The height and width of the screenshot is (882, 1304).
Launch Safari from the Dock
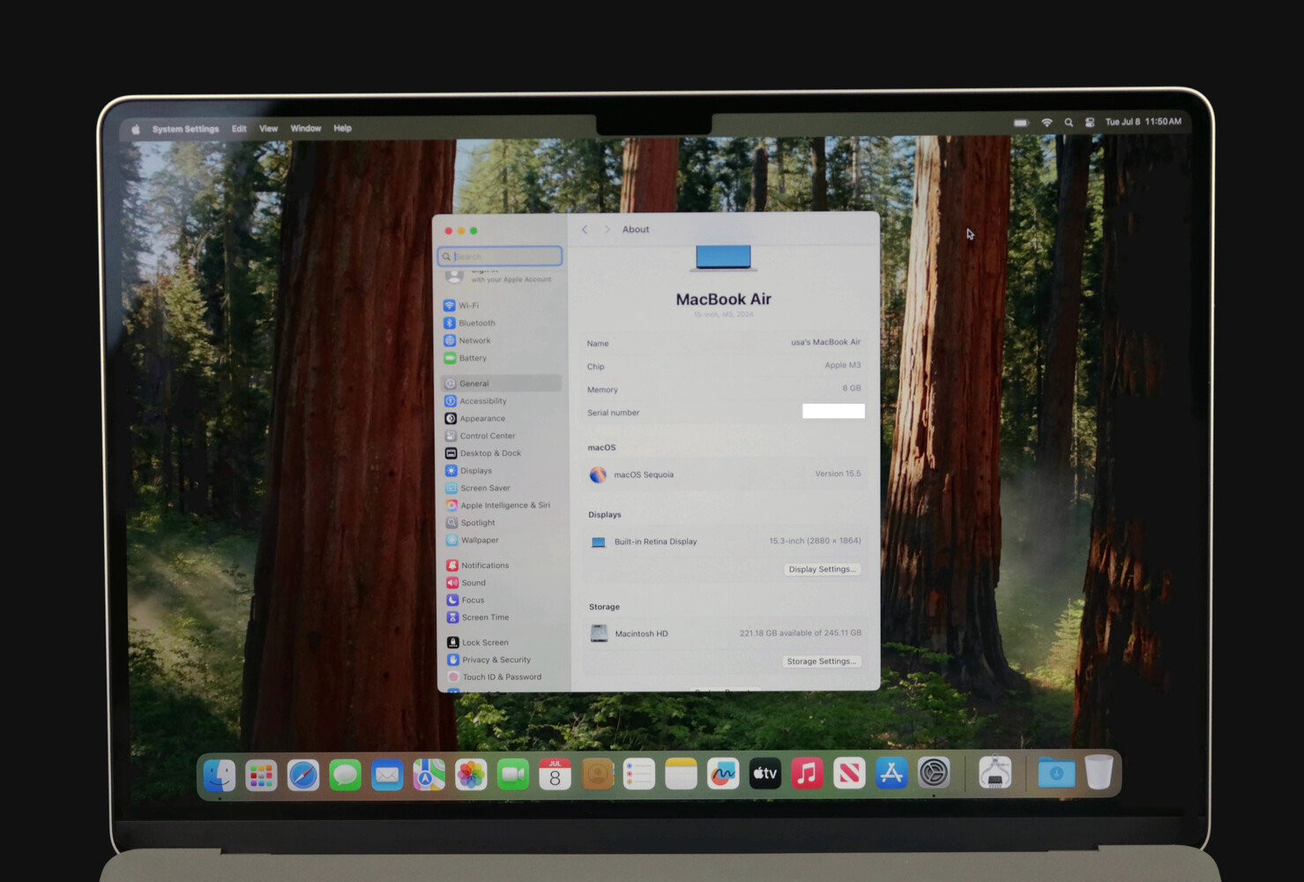pyautogui.click(x=303, y=775)
